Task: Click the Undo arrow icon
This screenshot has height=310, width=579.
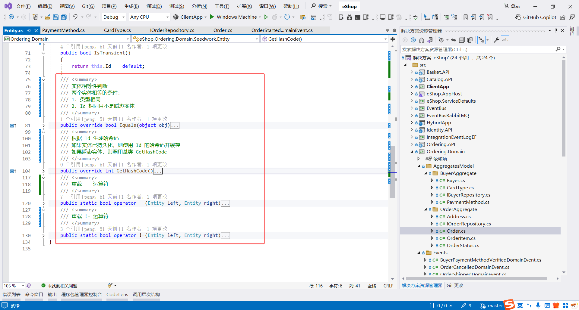Action: point(75,17)
